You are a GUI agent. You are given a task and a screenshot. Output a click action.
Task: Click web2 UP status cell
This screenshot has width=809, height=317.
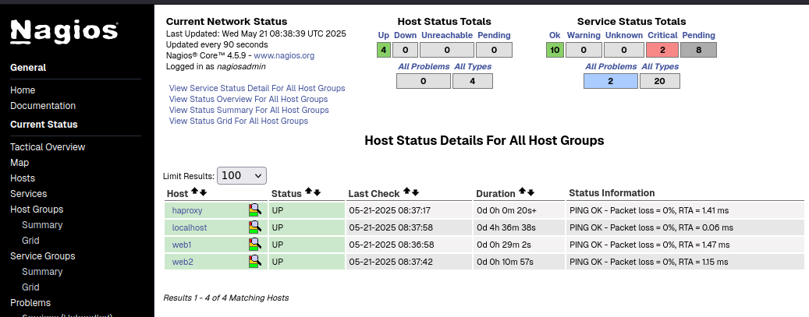click(307, 262)
